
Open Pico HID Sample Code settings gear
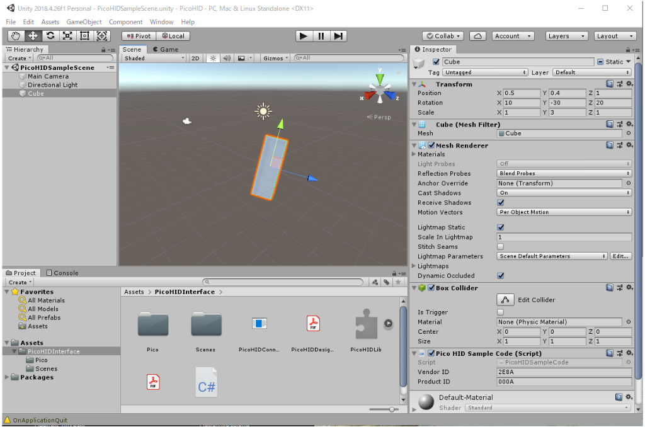tap(629, 353)
